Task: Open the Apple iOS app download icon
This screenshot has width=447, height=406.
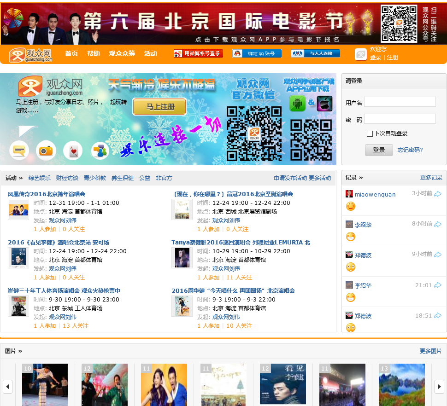Action: coord(325,103)
